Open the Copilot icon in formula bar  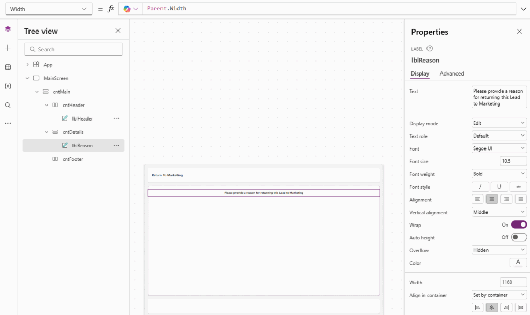tap(130, 9)
